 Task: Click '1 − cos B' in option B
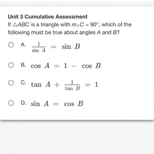[x=82, y=66]
